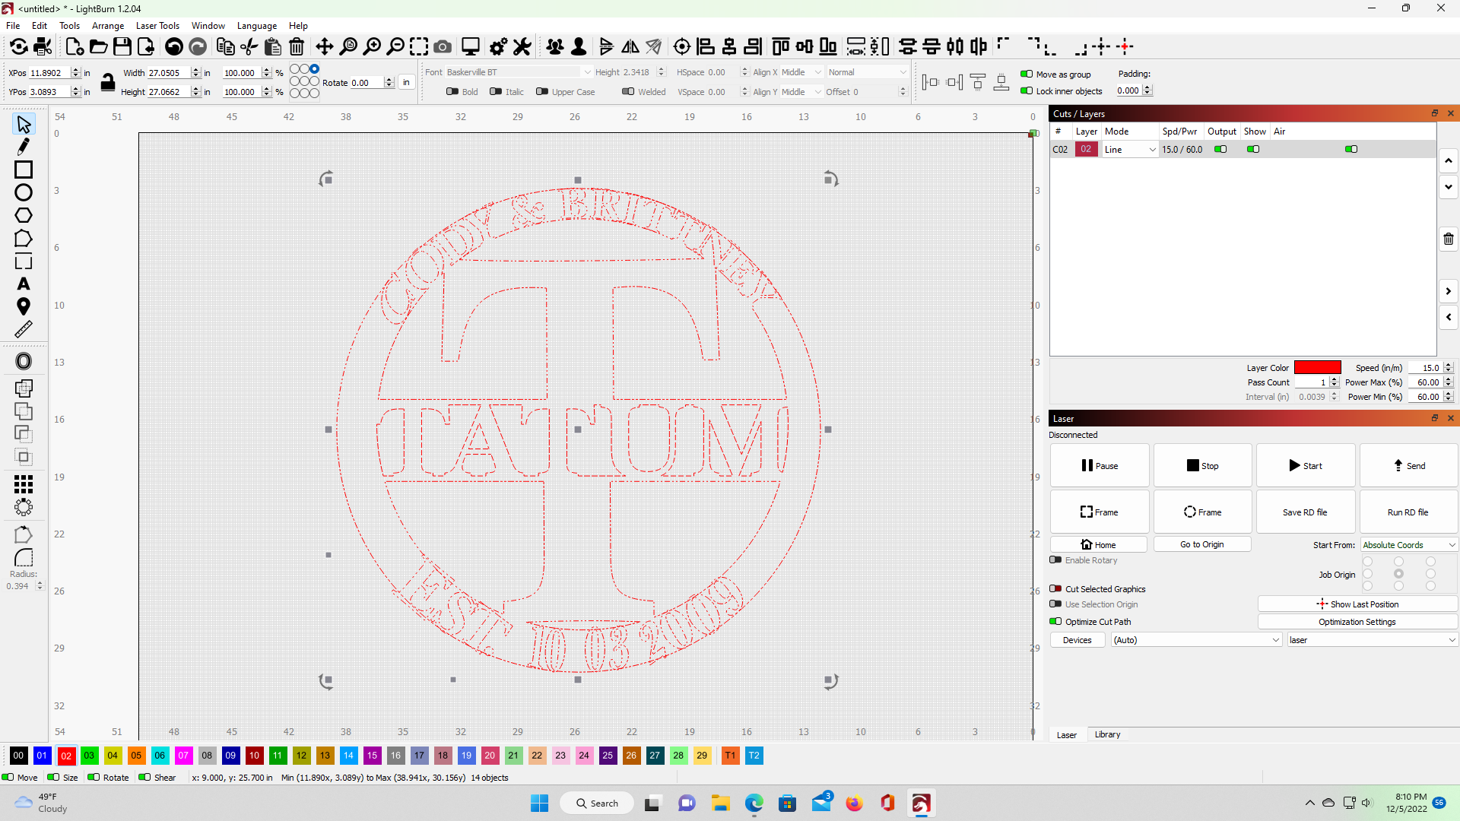Open the Tools menu

(x=68, y=25)
